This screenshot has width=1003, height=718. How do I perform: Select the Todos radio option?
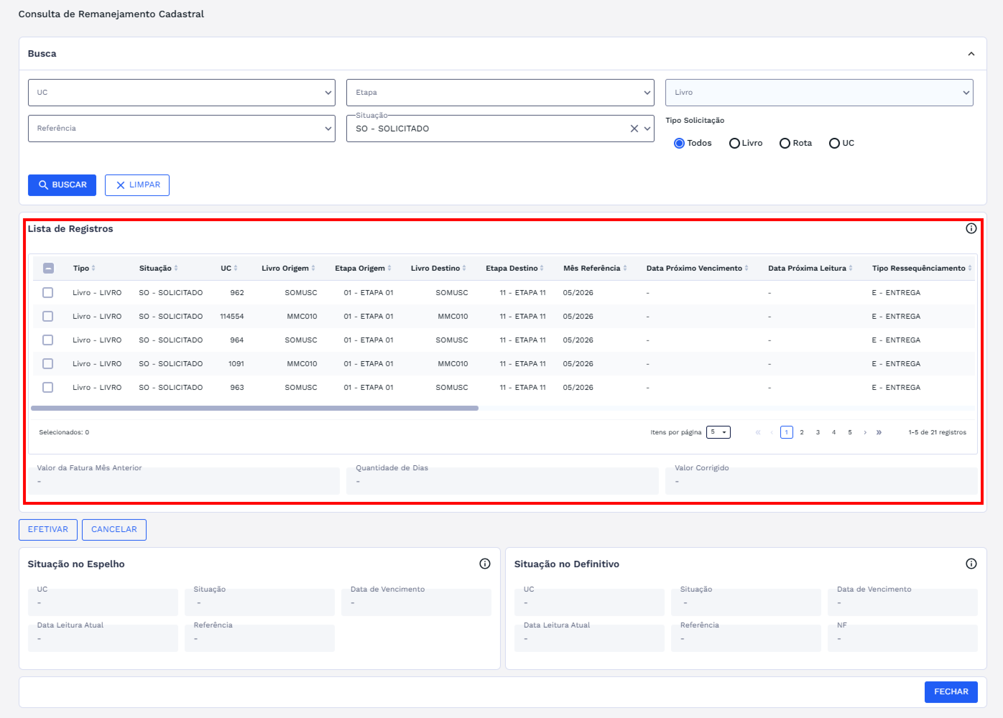click(679, 143)
